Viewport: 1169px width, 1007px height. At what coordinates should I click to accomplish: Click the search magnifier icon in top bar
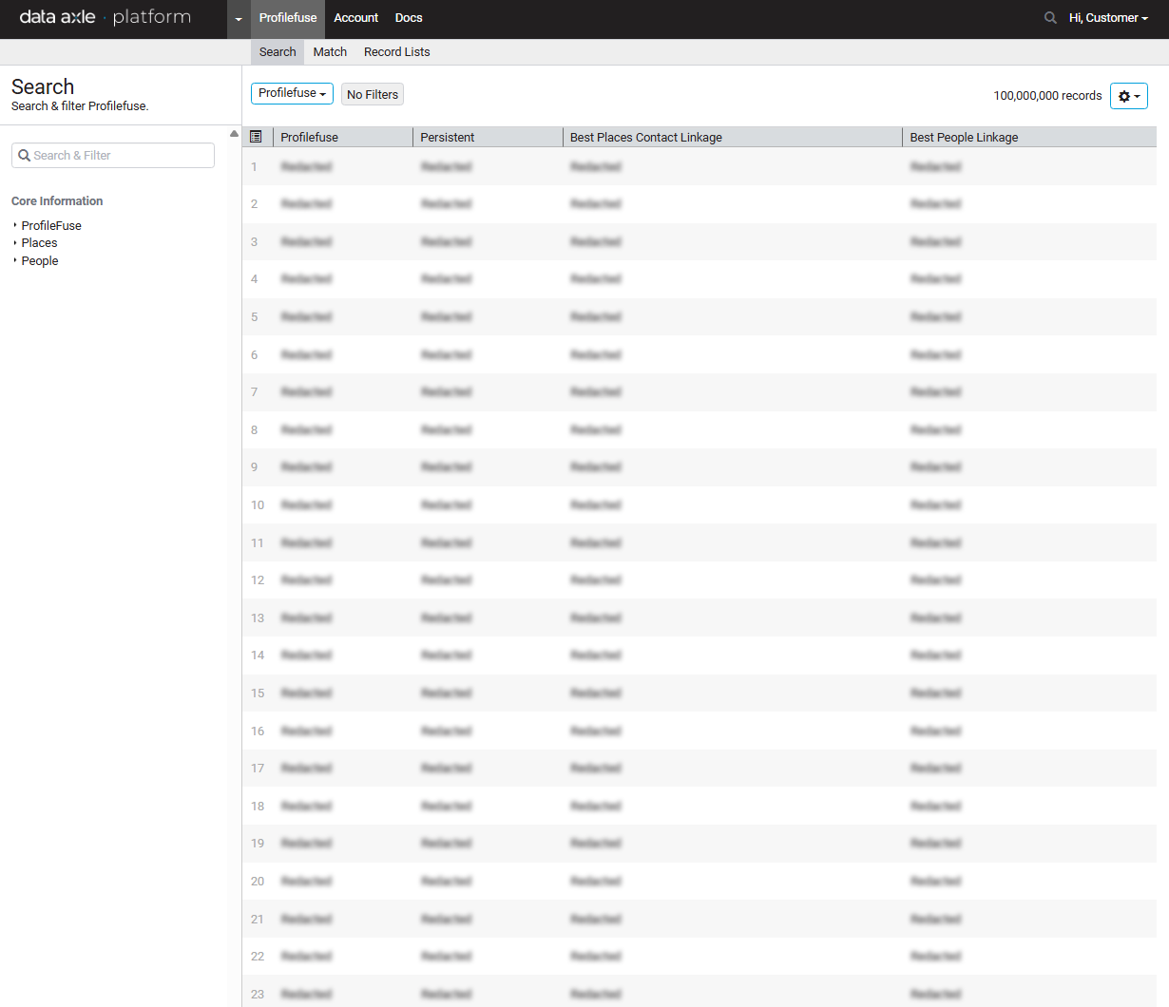pyautogui.click(x=1050, y=18)
